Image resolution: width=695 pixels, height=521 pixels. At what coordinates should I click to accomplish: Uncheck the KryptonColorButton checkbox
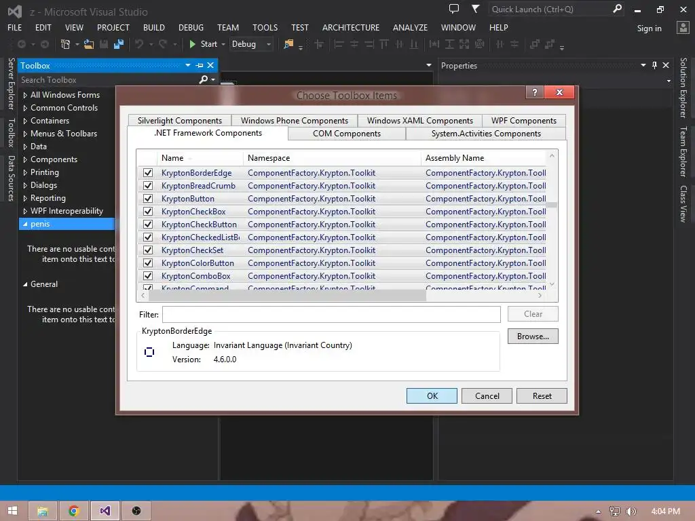148,263
